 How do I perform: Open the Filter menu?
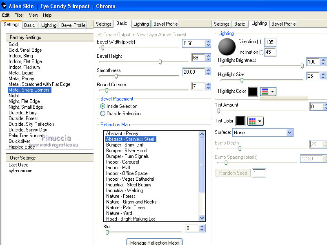click(19, 15)
